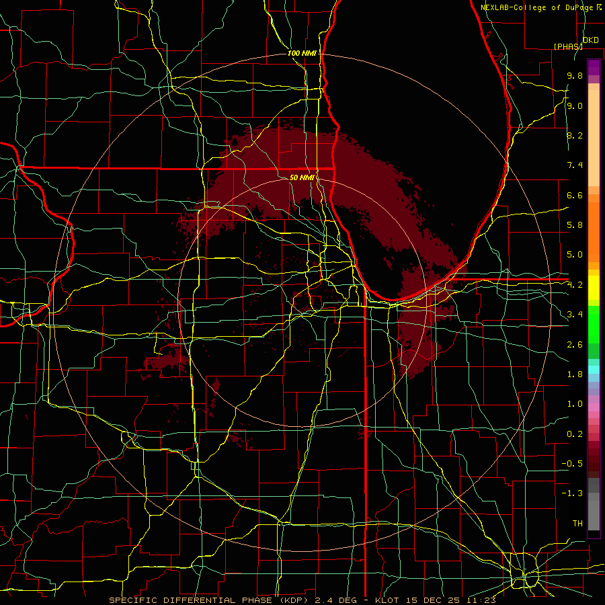605x605 pixels.
Task: Click the 2.6 scale value
Action: [x=575, y=345]
